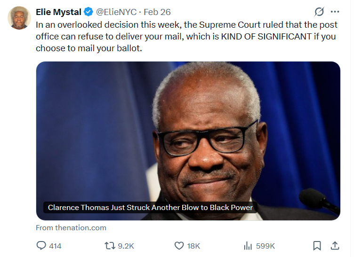Image resolution: width=361 pixels, height=257 pixels.
Task: Like the tweet with the heart icon
Action: click(x=179, y=246)
